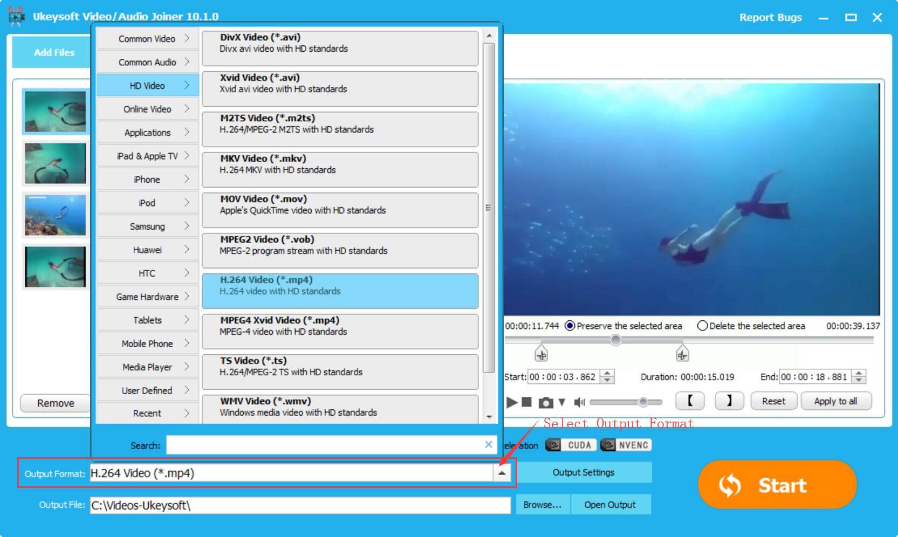Screen dimensions: 898x537
Task: Click Browse to choose output folder
Action: pos(543,505)
